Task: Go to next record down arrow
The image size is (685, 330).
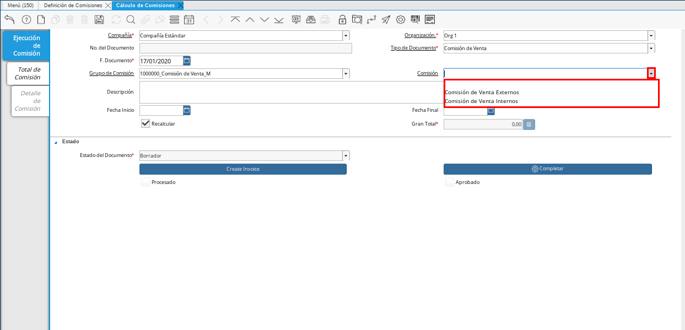Action: tap(264, 20)
